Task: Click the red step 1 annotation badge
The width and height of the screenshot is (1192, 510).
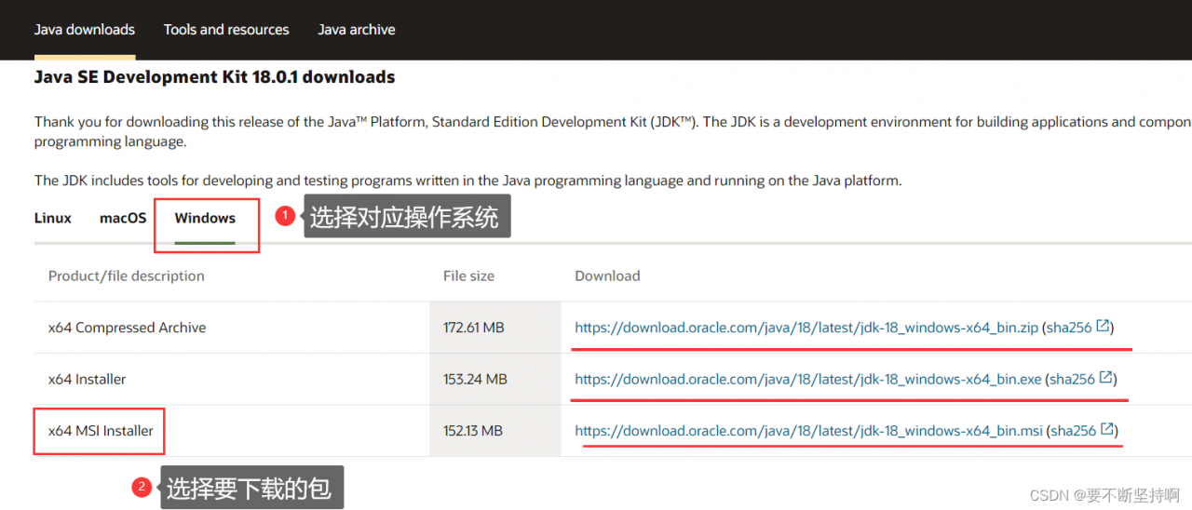Action: click(x=285, y=216)
